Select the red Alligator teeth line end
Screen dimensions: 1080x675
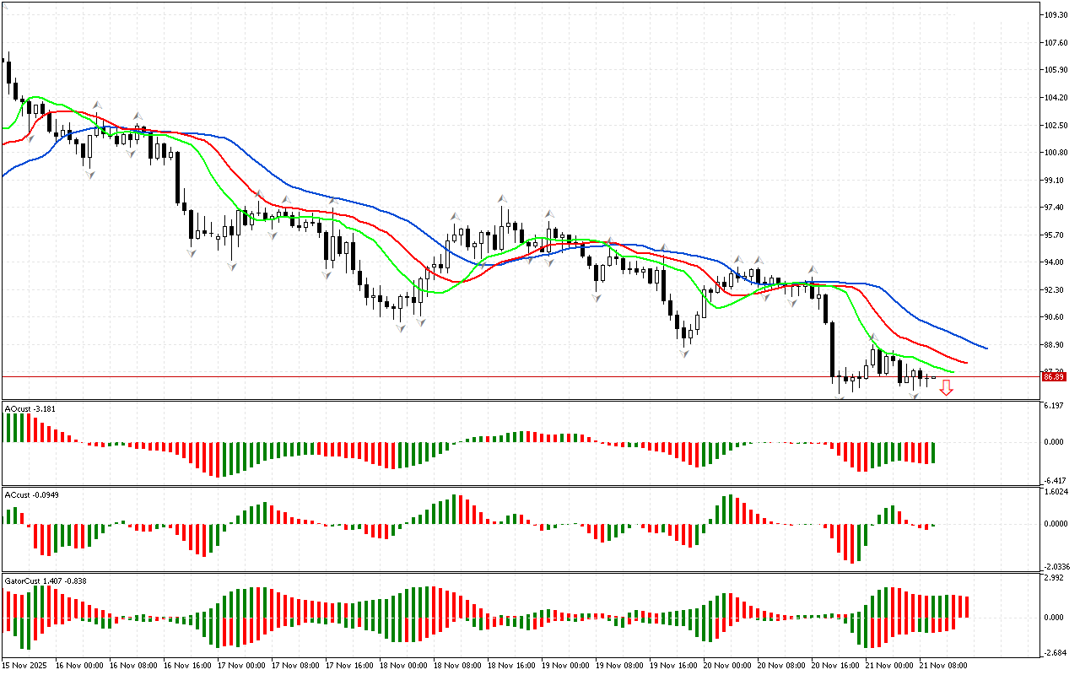click(x=966, y=362)
